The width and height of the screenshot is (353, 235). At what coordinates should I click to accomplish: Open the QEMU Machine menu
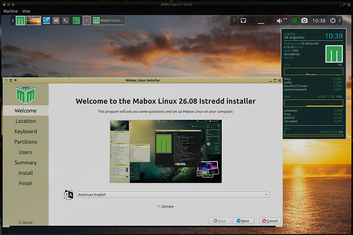pyautogui.click(x=11, y=11)
